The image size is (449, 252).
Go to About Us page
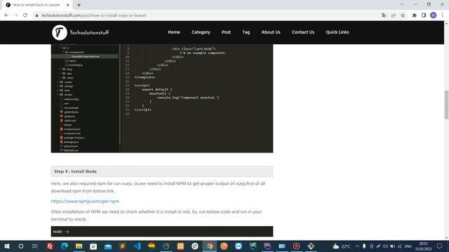point(271,32)
